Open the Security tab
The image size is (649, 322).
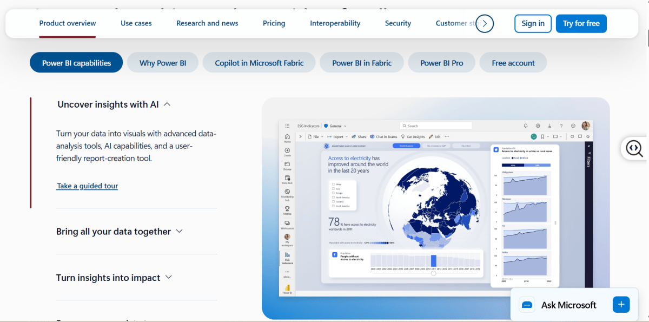(x=398, y=23)
